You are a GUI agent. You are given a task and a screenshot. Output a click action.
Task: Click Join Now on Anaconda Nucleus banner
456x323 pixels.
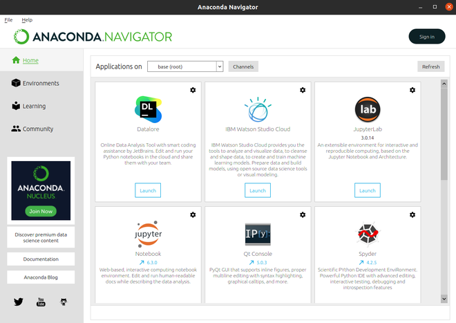tap(41, 211)
